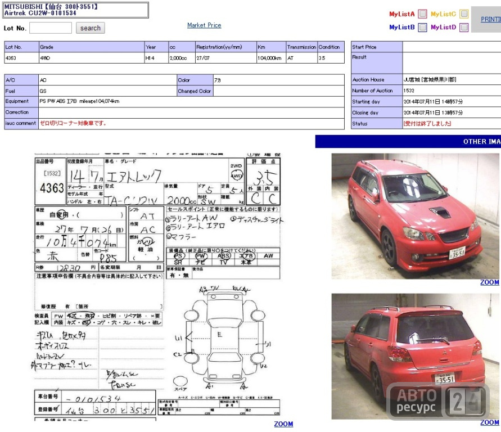
Task: Click the MyListA label
Action: (x=401, y=14)
